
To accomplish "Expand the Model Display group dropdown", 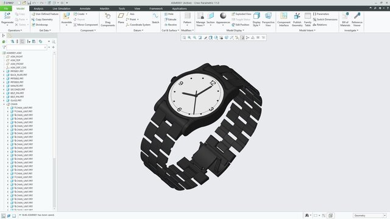I will click(235, 30).
